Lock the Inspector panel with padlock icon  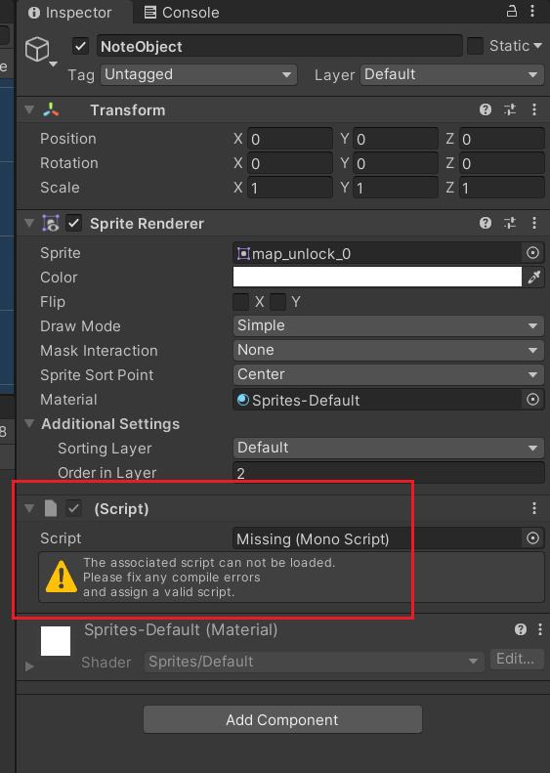pyautogui.click(x=512, y=12)
